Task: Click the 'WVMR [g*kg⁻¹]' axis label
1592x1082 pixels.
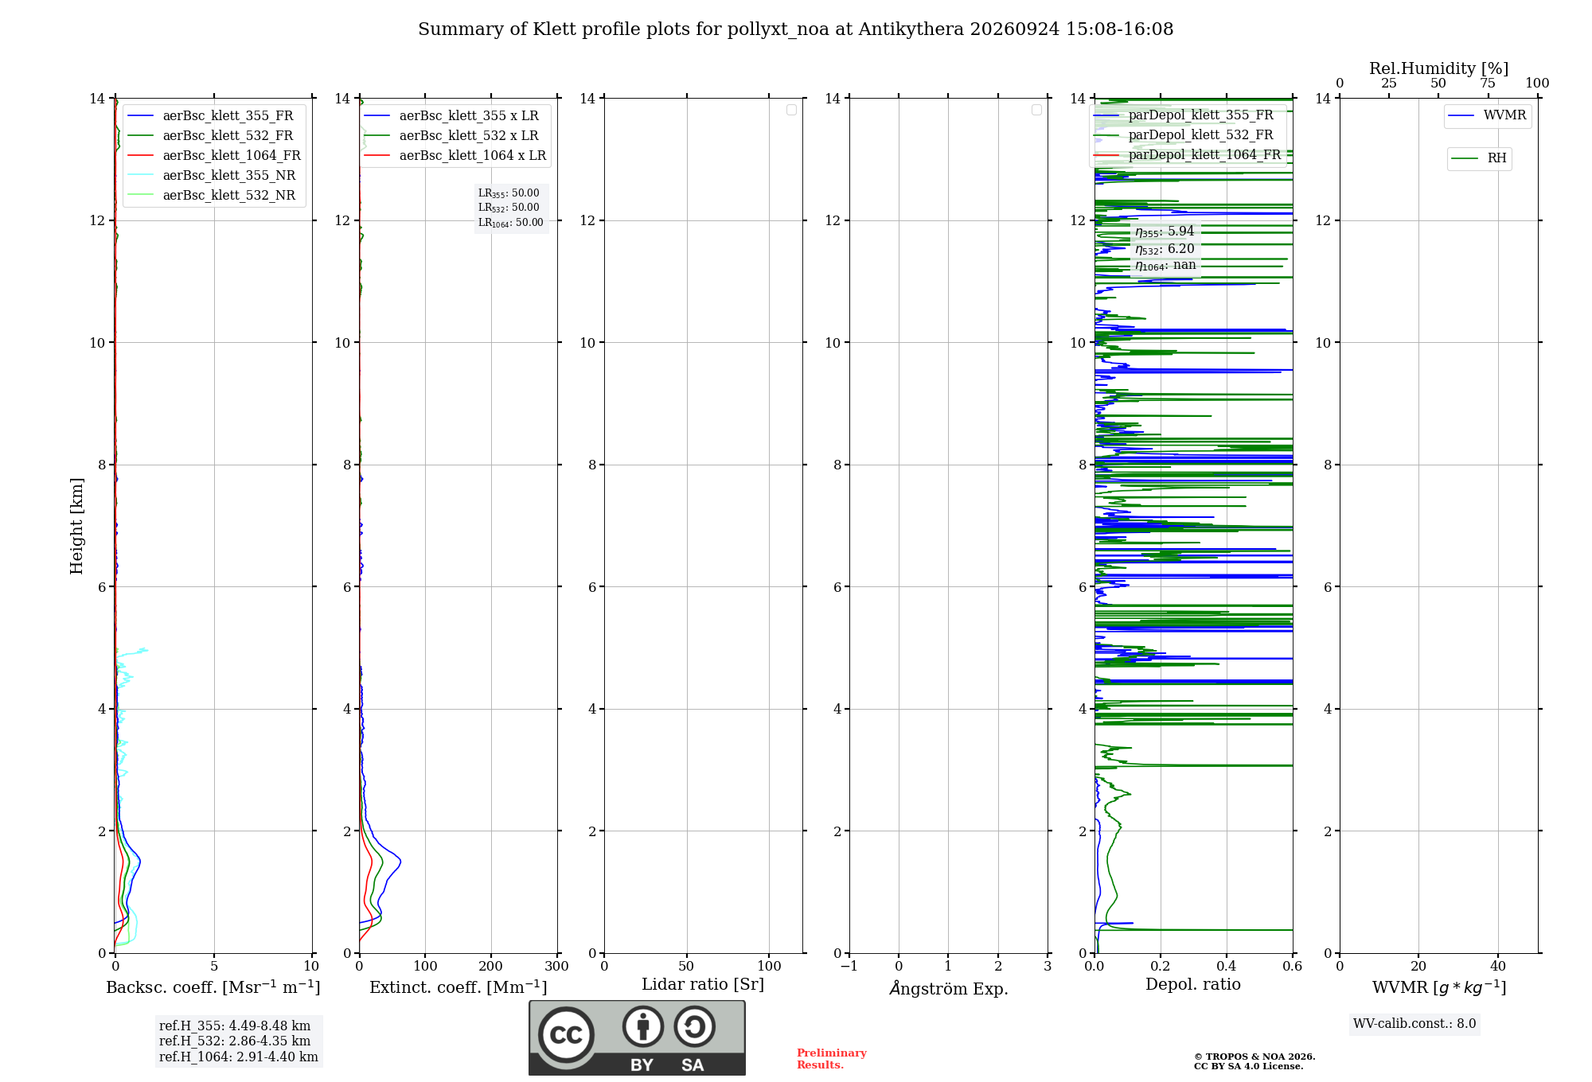Action: coord(1439,987)
